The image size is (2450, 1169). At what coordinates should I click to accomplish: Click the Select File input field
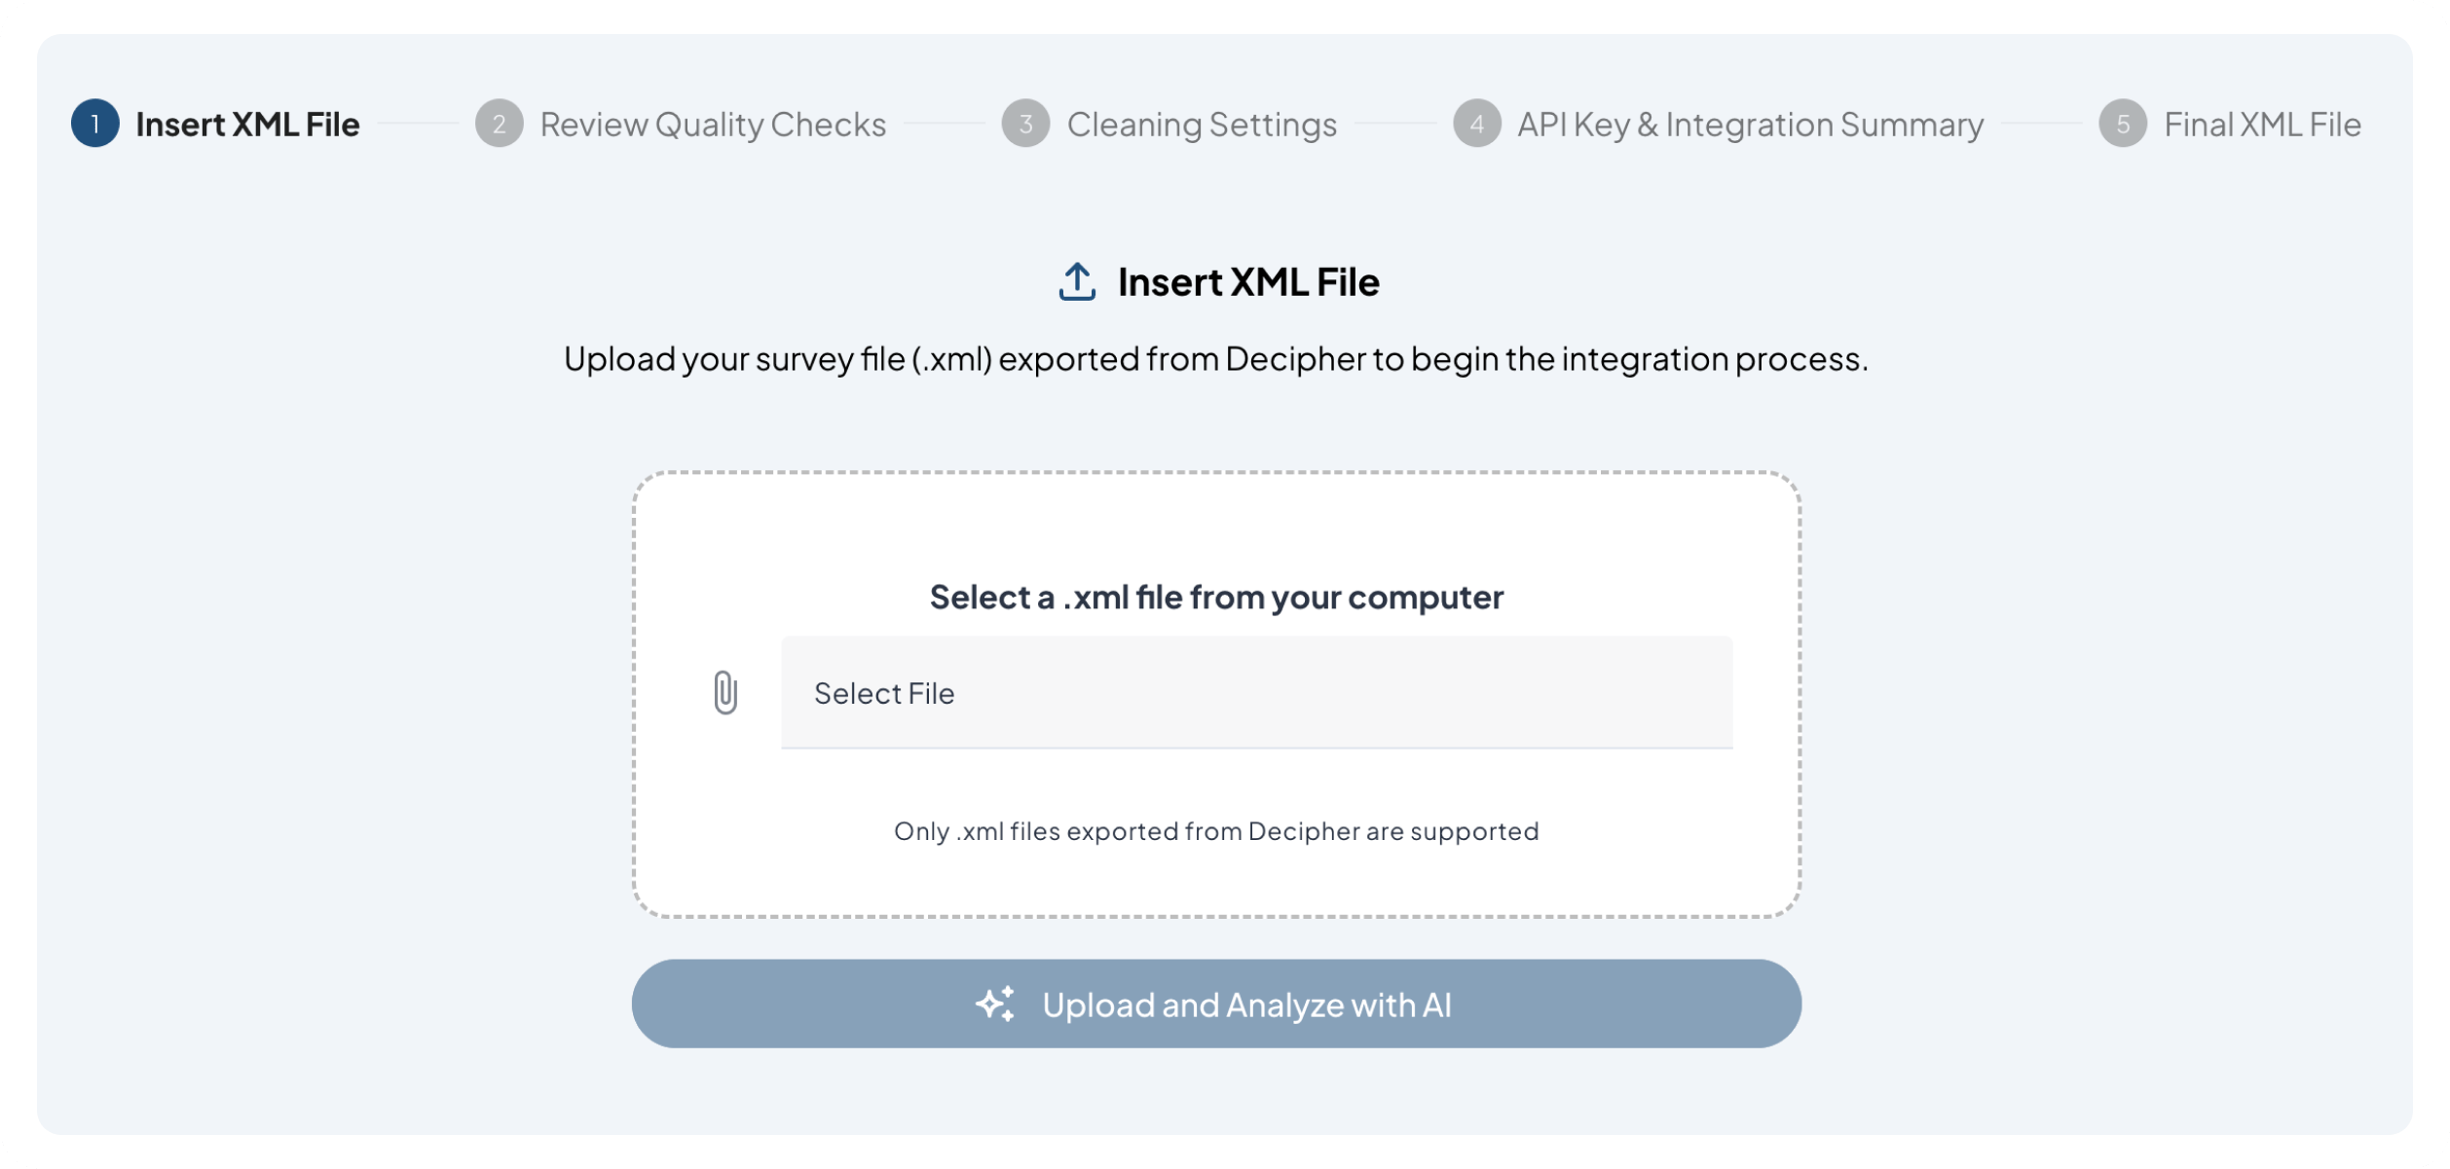pos(1256,693)
